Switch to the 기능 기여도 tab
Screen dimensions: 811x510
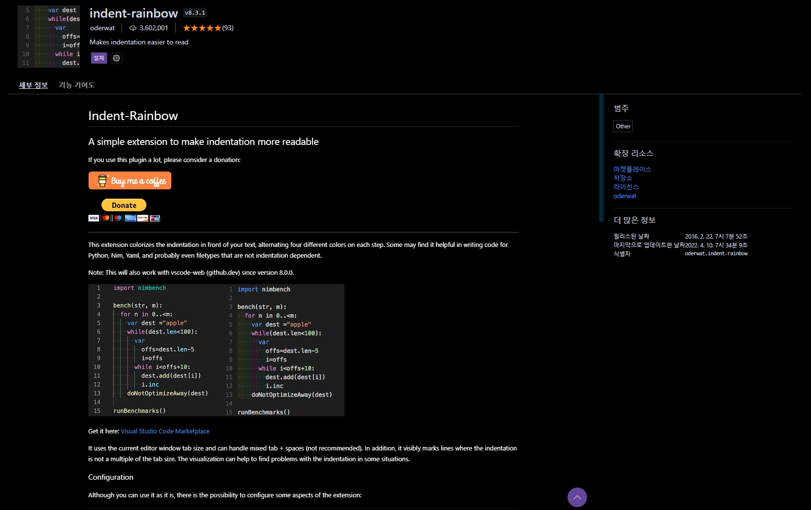tap(77, 85)
